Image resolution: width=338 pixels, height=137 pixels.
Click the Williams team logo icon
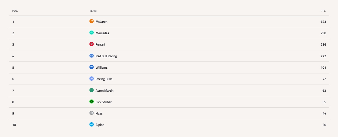click(92, 67)
